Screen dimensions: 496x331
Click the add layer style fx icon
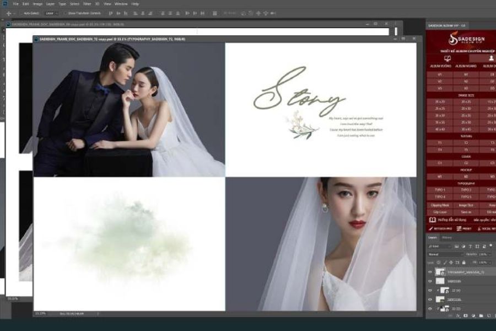point(459,316)
